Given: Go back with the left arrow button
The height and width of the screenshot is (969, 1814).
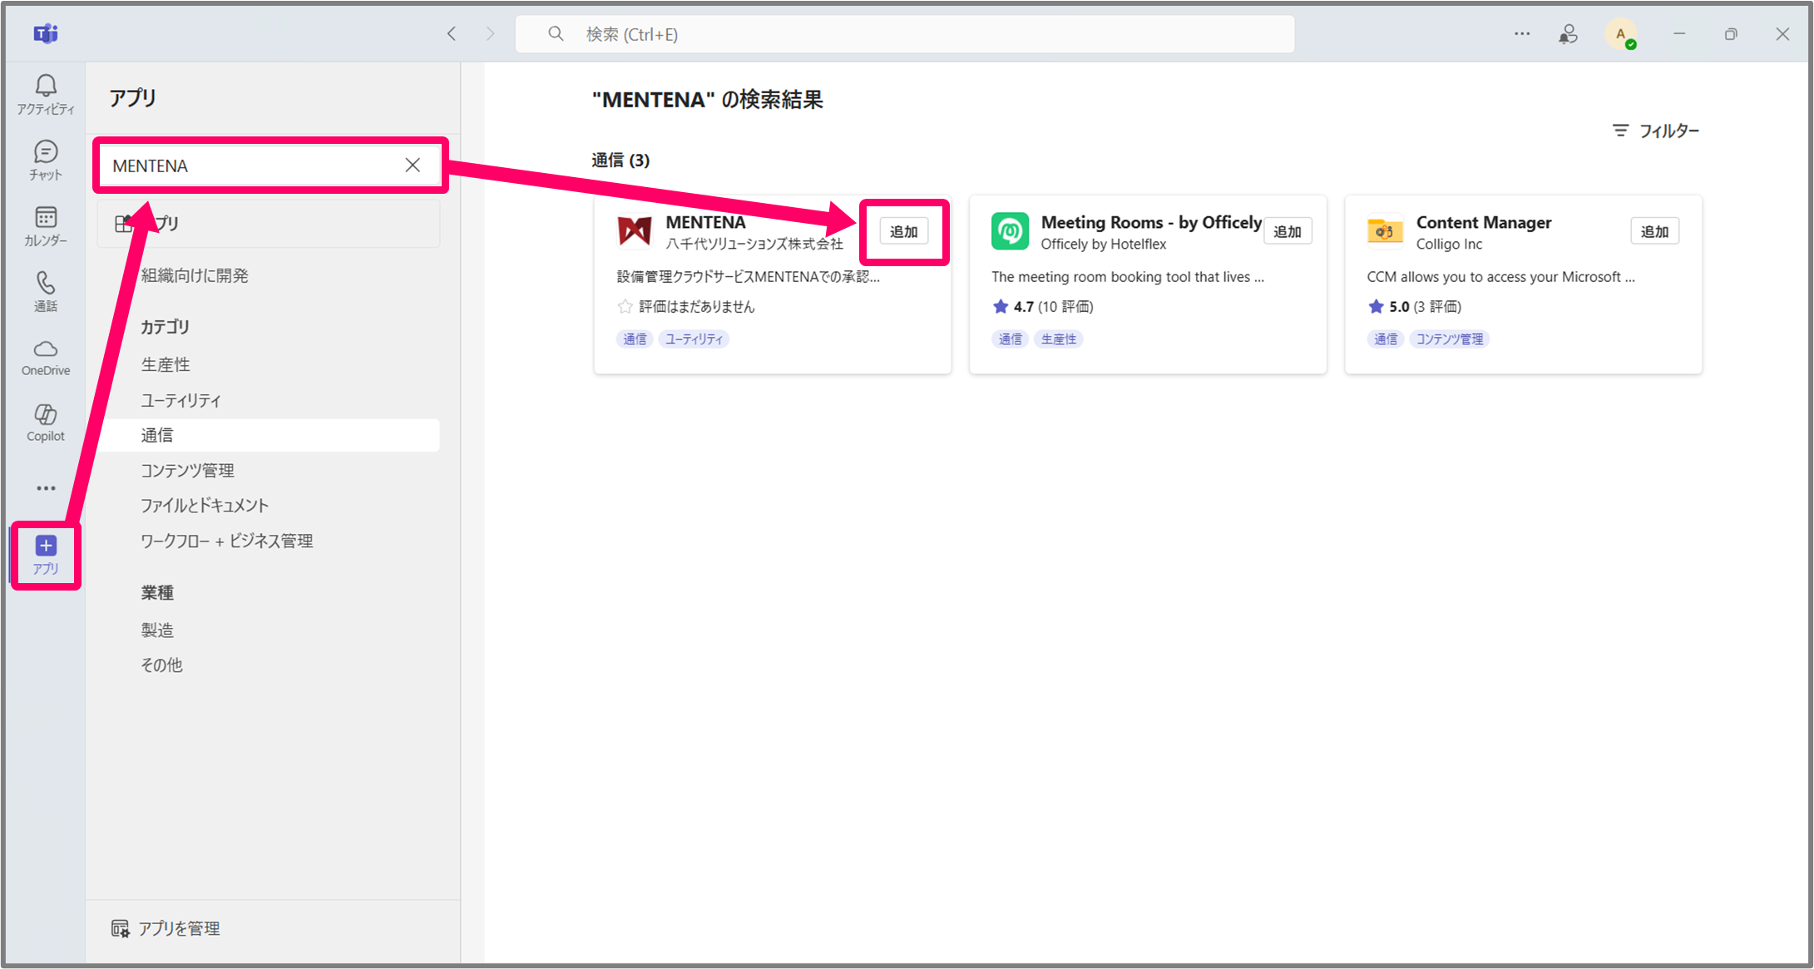Looking at the screenshot, I should click(452, 34).
